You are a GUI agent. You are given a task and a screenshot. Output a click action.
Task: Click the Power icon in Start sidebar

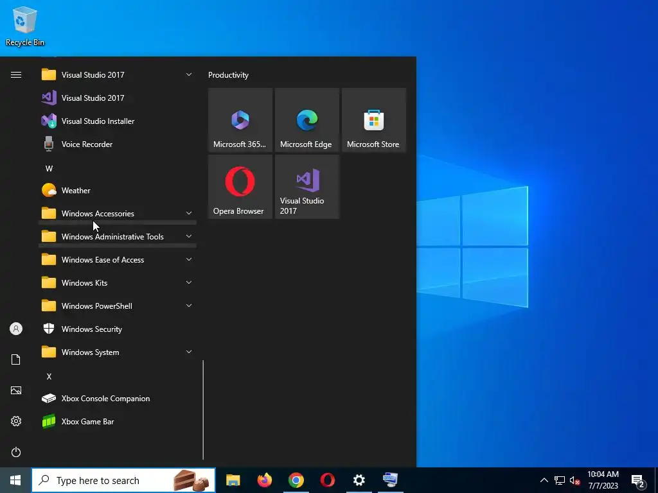(x=16, y=452)
